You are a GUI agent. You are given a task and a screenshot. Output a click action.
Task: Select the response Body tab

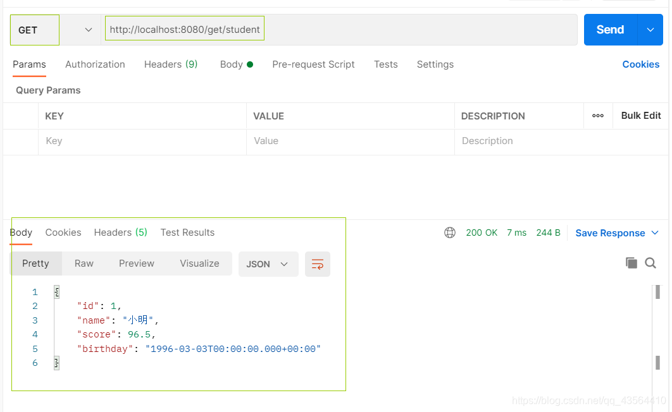click(21, 233)
